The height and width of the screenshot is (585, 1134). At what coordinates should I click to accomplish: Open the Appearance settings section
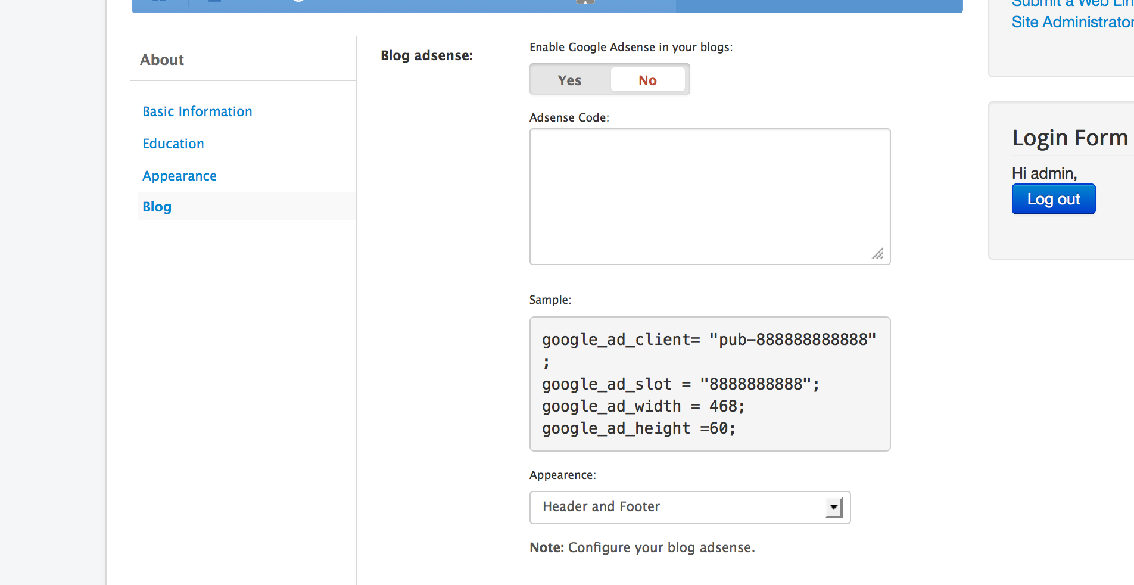pyautogui.click(x=179, y=176)
